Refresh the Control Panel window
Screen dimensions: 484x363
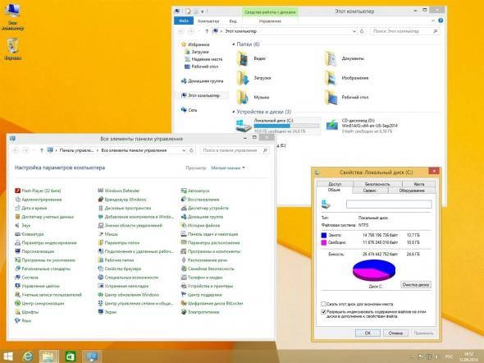pos(191,150)
